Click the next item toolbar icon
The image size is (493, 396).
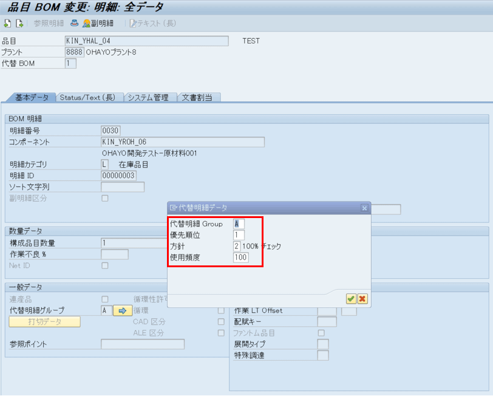tap(19, 24)
